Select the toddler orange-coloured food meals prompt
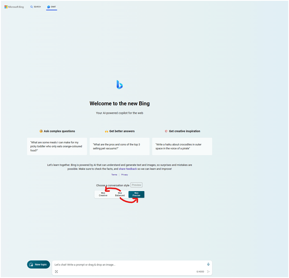The width and height of the screenshot is (289, 278). (57, 146)
